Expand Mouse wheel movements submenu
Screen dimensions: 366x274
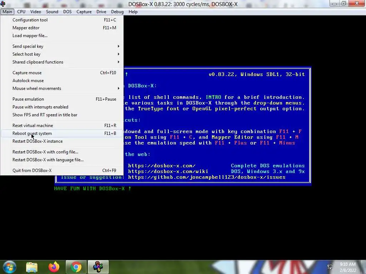[62, 88]
